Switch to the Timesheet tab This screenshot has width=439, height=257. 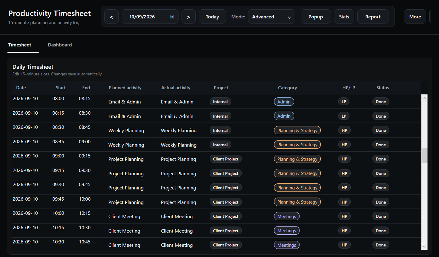pos(20,45)
